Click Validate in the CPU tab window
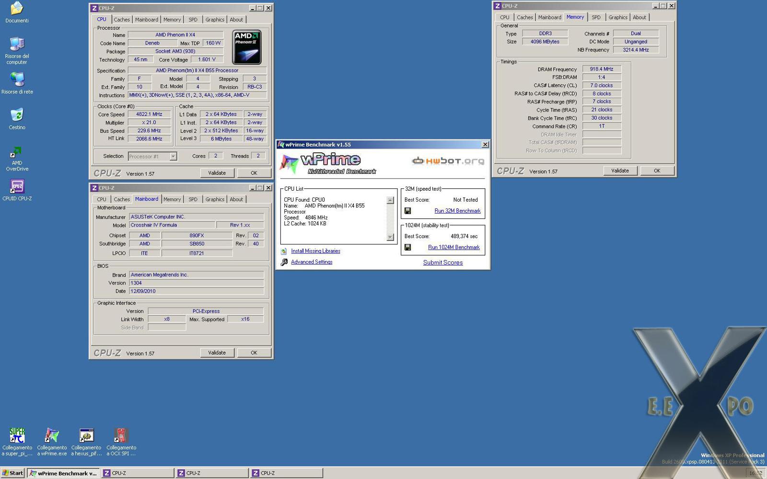Image resolution: width=767 pixels, height=479 pixels. click(217, 173)
